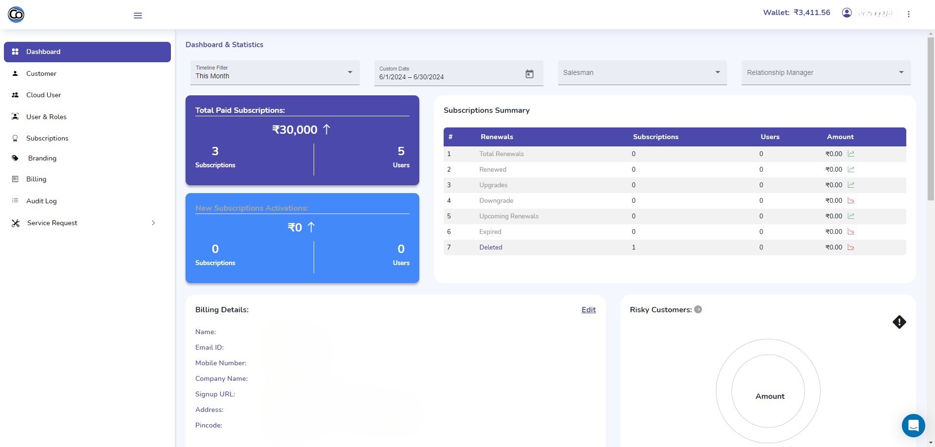Open the Relationship Manager dropdown
The height and width of the screenshot is (447, 935).
click(826, 72)
